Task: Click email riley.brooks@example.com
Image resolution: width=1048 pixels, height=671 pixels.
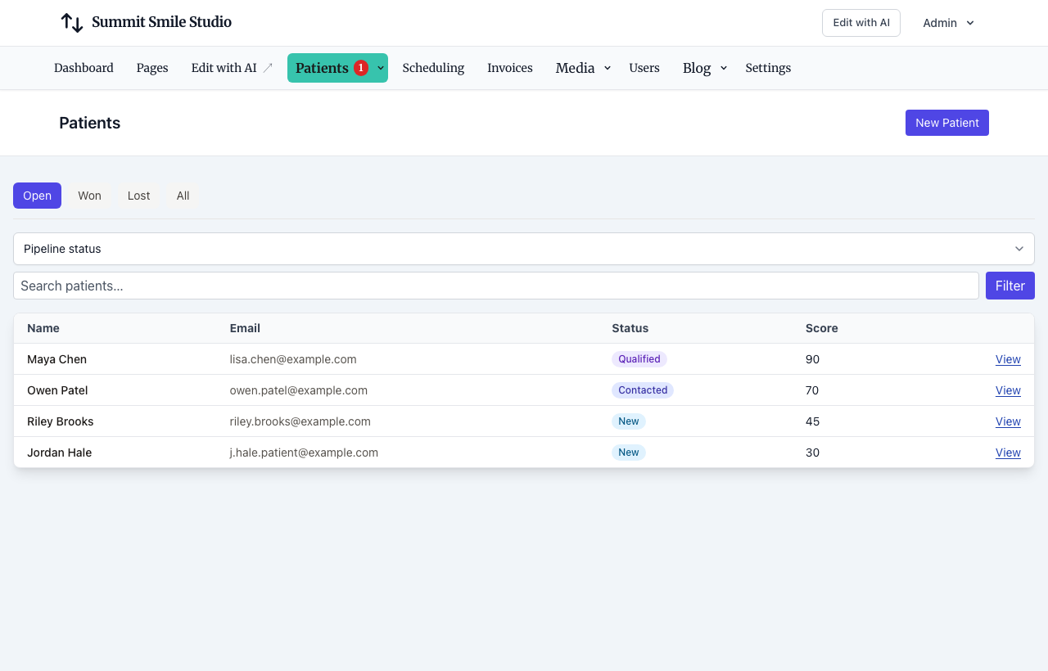Action: 300,421
